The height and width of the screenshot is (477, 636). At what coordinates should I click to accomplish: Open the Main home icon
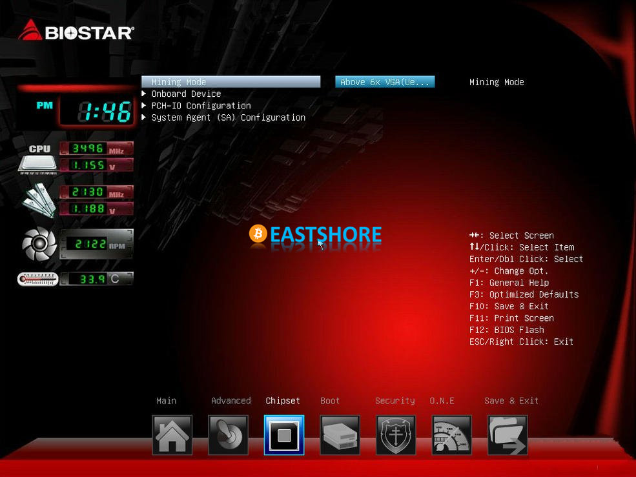coord(172,435)
